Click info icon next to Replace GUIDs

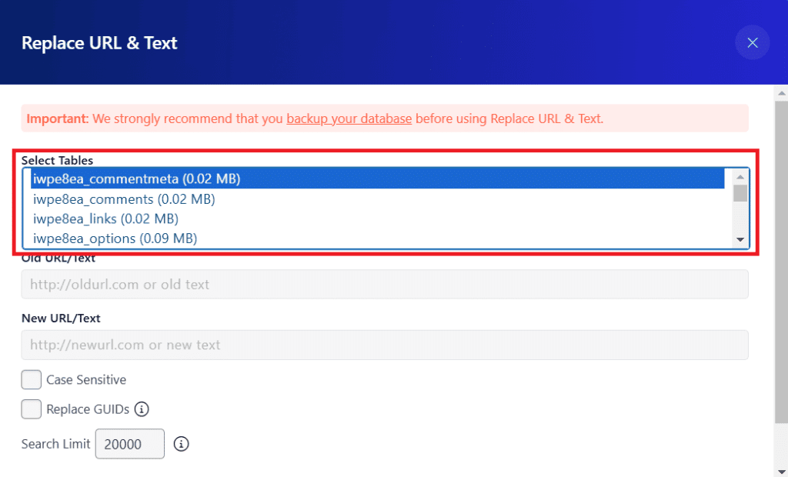point(142,409)
